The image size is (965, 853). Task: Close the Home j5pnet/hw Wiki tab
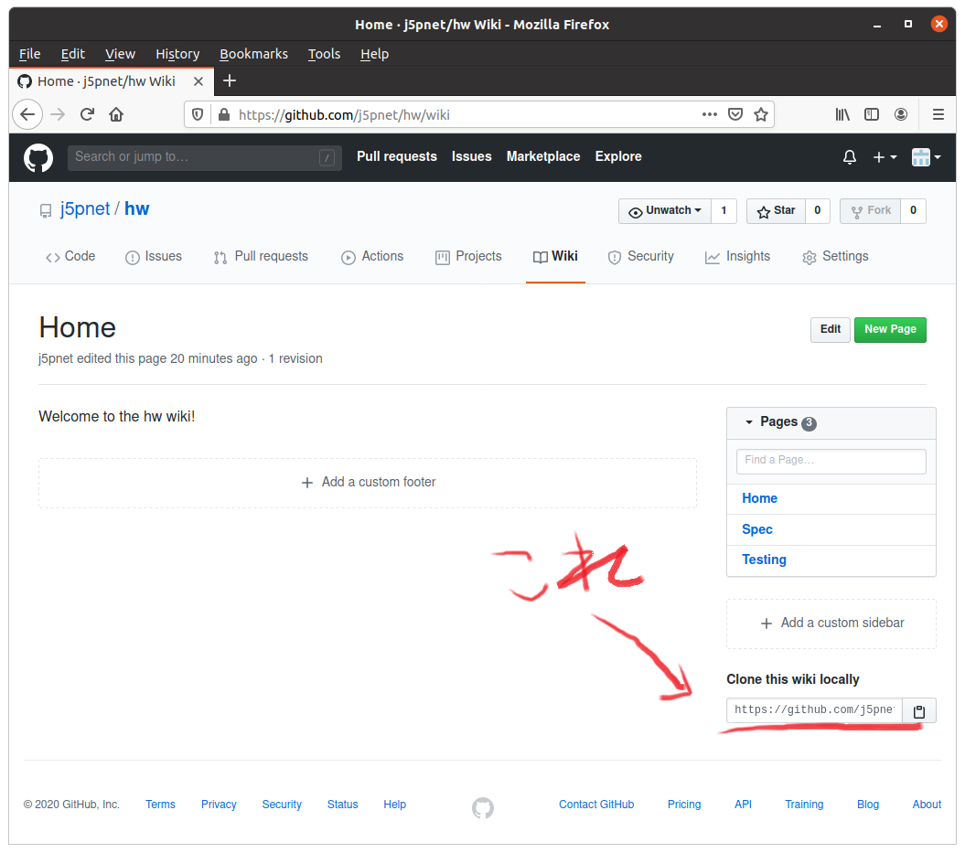point(198,81)
